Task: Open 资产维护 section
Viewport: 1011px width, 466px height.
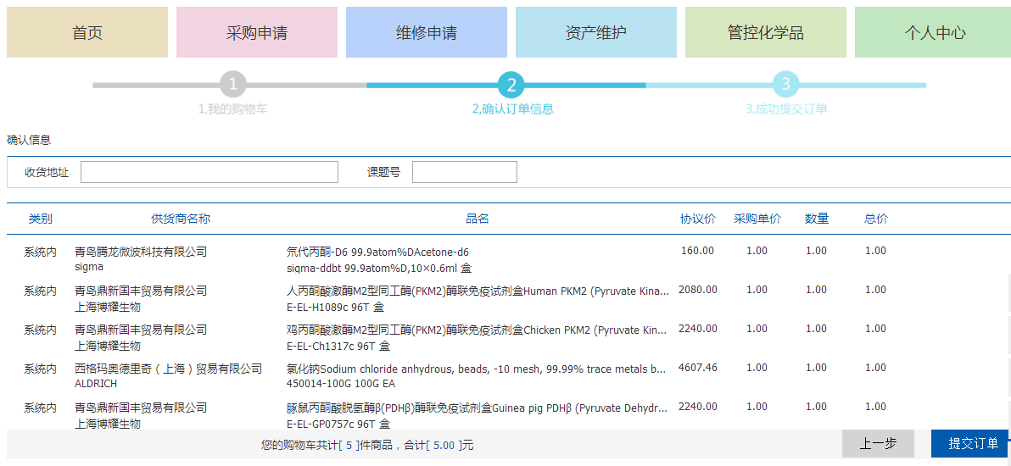Action: 595,32
